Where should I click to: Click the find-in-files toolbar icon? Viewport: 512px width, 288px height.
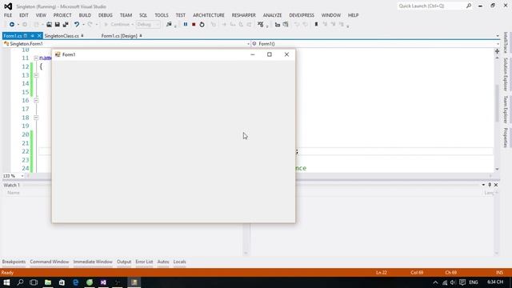pos(169,25)
